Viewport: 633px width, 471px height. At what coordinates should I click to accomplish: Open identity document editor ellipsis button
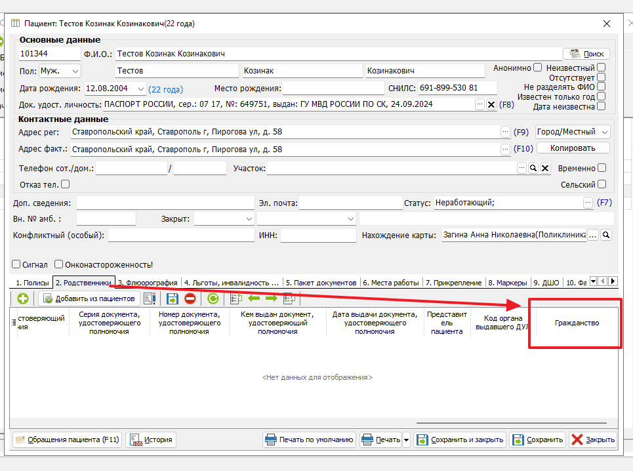tap(480, 104)
